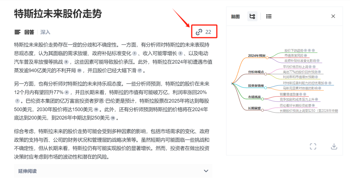This screenshot has width=350, height=181.
Task: Collapse the 投资者情绪 node circle
Action: click(x=265, y=88)
